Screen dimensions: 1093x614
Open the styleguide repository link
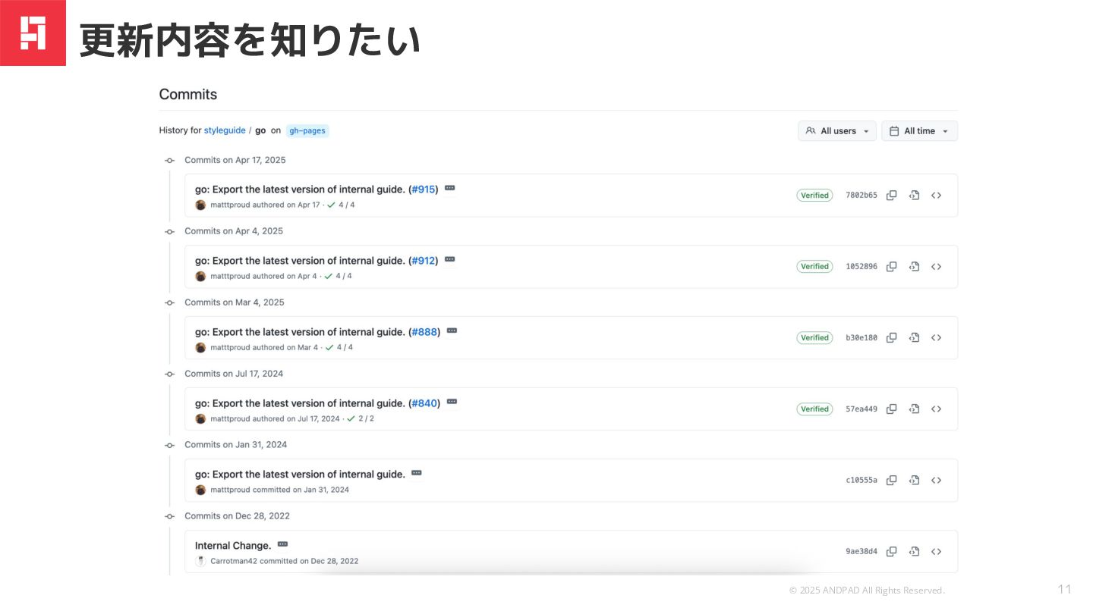tap(225, 130)
